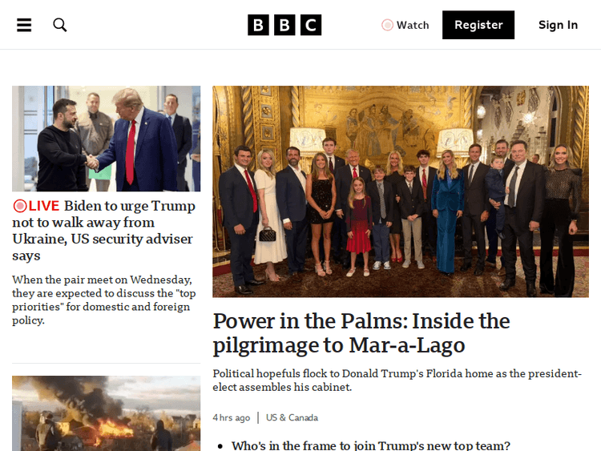Image resolution: width=601 pixels, height=451 pixels.
Task: Click the search magnifier icon
Action: point(60,25)
